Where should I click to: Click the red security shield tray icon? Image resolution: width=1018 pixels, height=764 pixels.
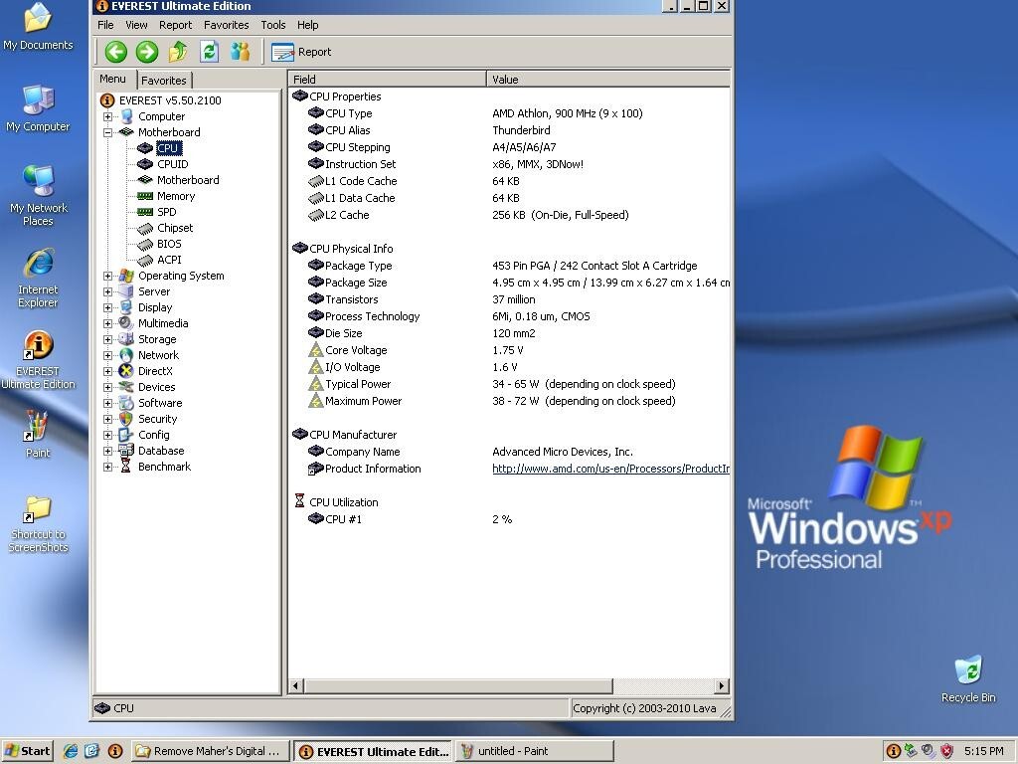(x=947, y=751)
